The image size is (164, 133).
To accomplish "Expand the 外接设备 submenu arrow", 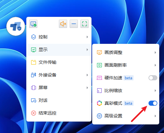I will [x=87, y=75].
